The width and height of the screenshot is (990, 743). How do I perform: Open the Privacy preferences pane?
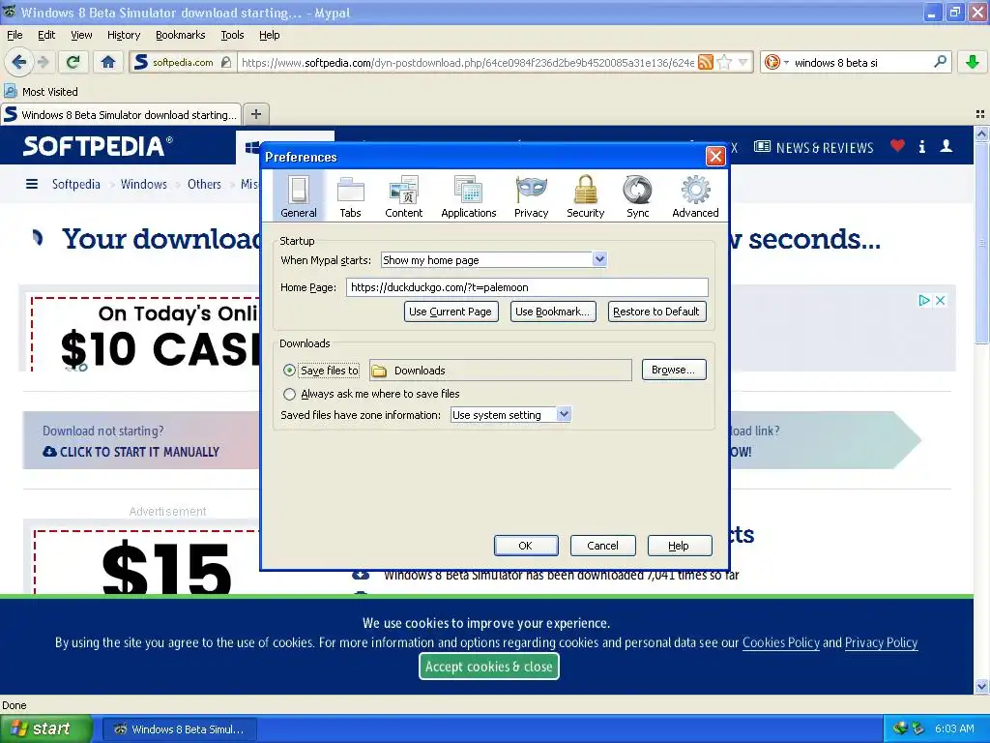531,196
